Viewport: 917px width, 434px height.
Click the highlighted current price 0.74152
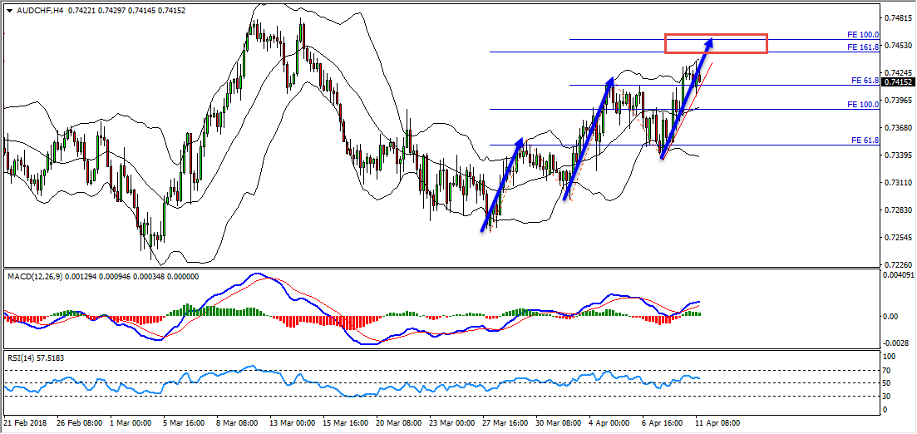[898, 82]
